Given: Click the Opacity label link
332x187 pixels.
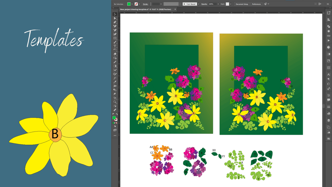Looking at the screenshot, I should pos(204,4).
